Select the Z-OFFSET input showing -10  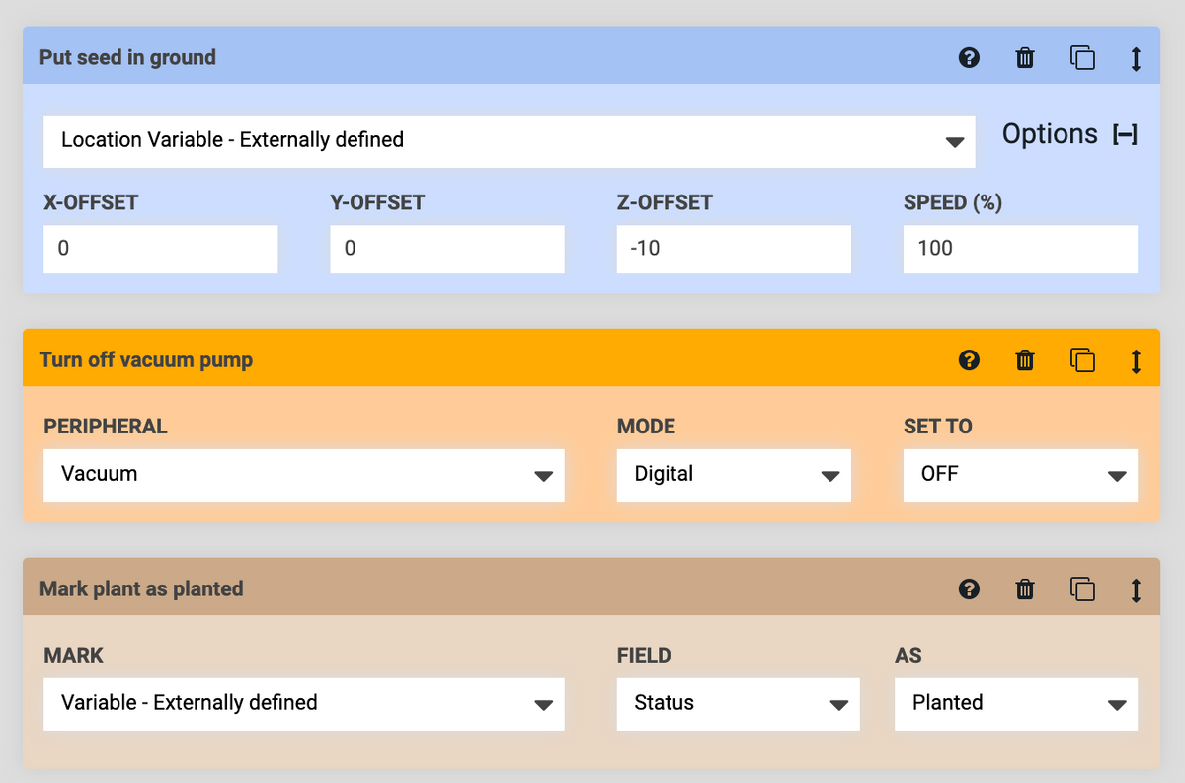734,249
